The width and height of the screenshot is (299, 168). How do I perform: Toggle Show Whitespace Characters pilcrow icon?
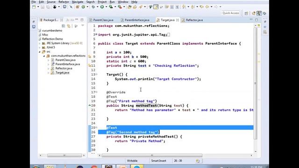pos(178,7)
